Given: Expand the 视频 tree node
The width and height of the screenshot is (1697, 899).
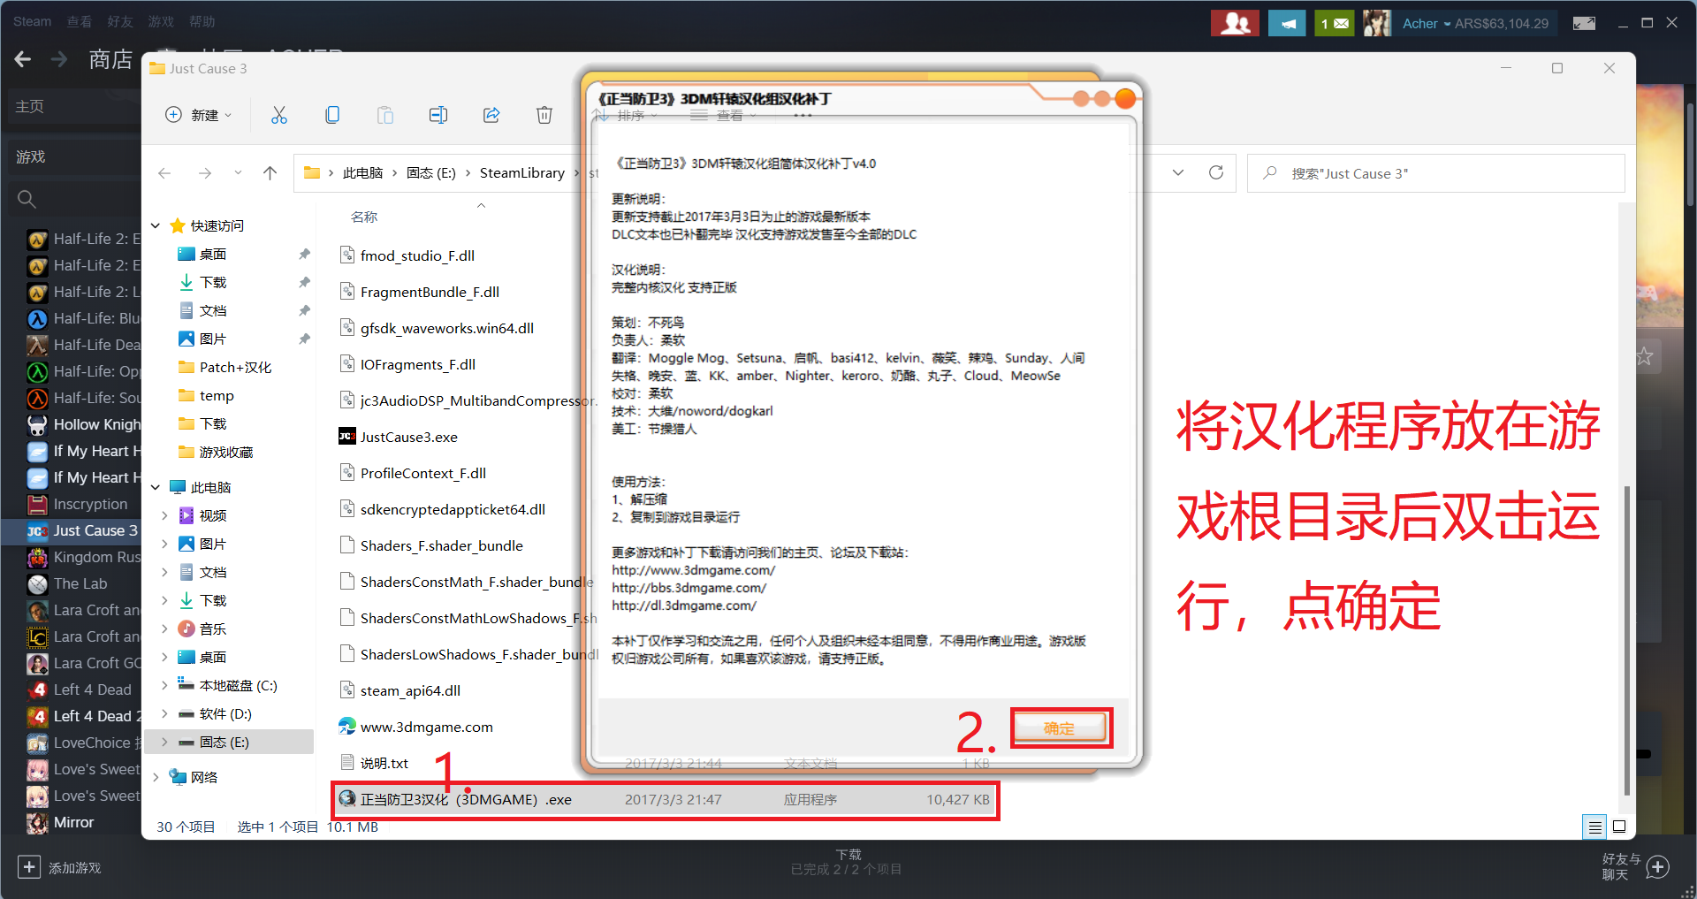Looking at the screenshot, I should click(x=164, y=515).
